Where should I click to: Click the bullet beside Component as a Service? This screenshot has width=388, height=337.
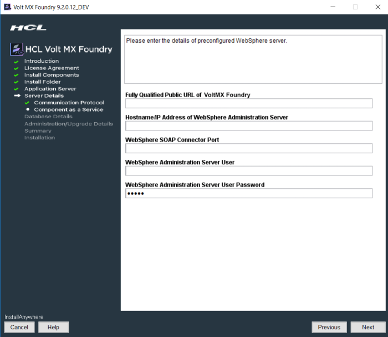point(28,109)
